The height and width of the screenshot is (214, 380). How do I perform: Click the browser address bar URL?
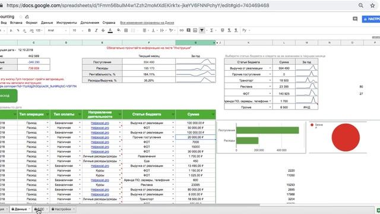tap(138, 5)
